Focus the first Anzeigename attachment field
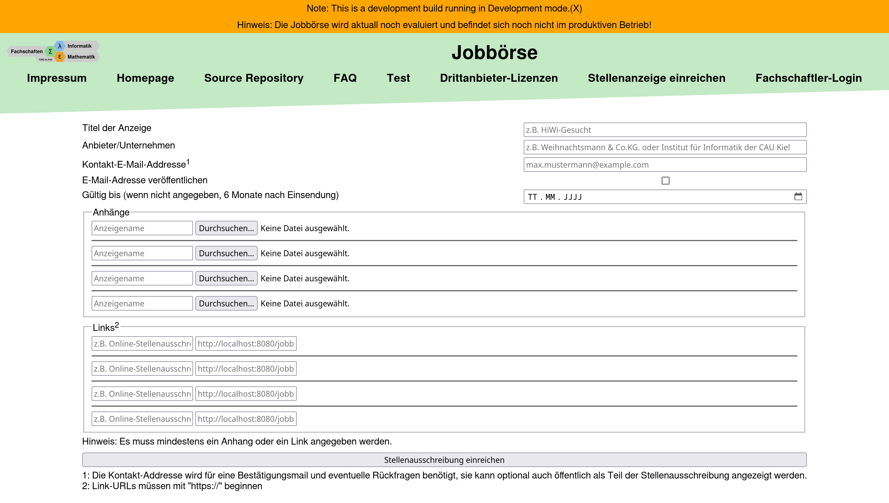 click(142, 228)
